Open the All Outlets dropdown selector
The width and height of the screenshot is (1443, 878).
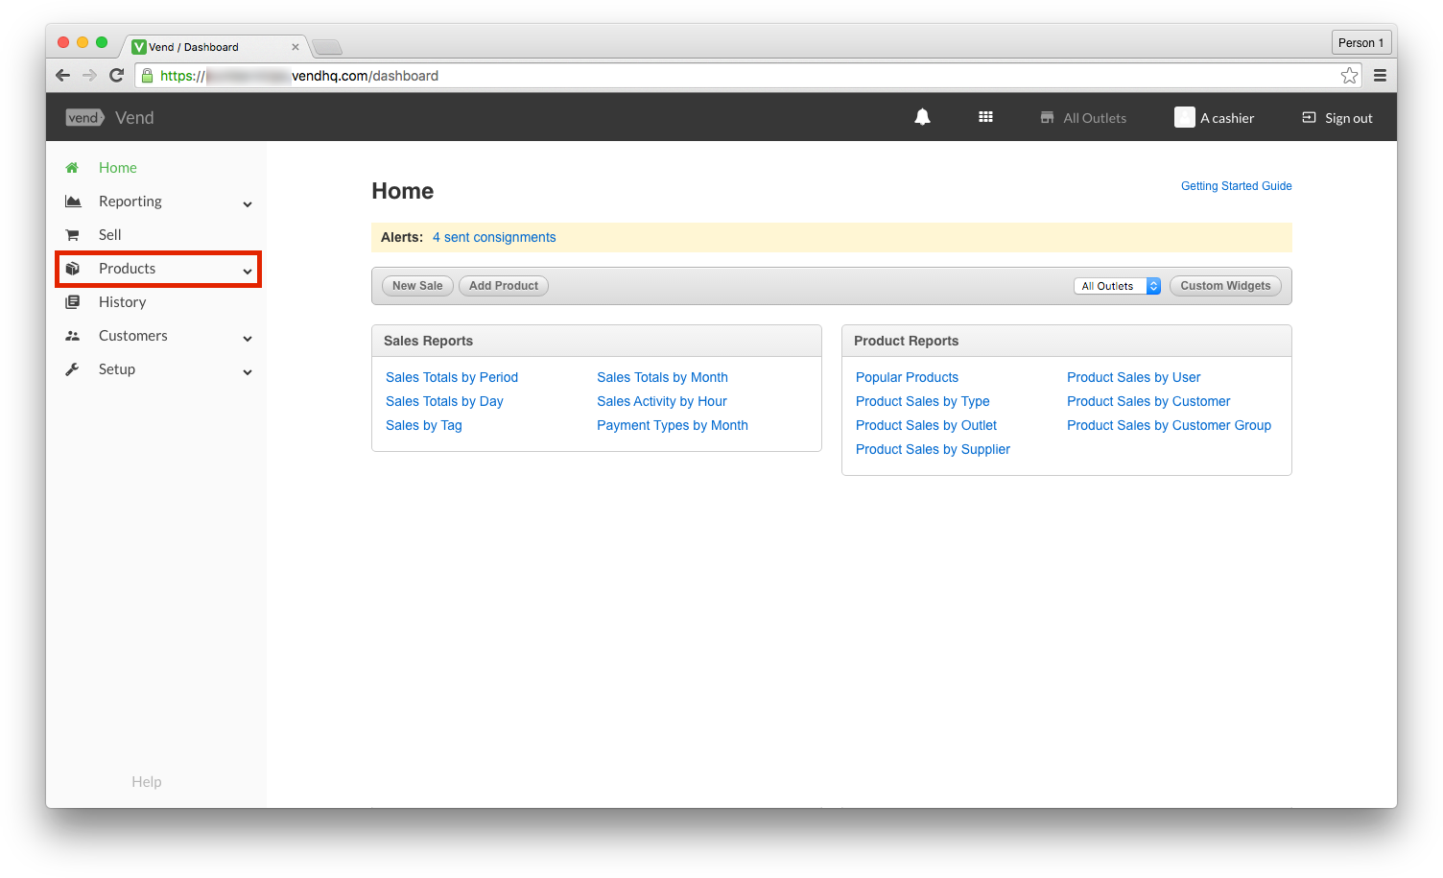(x=1117, y=286)
